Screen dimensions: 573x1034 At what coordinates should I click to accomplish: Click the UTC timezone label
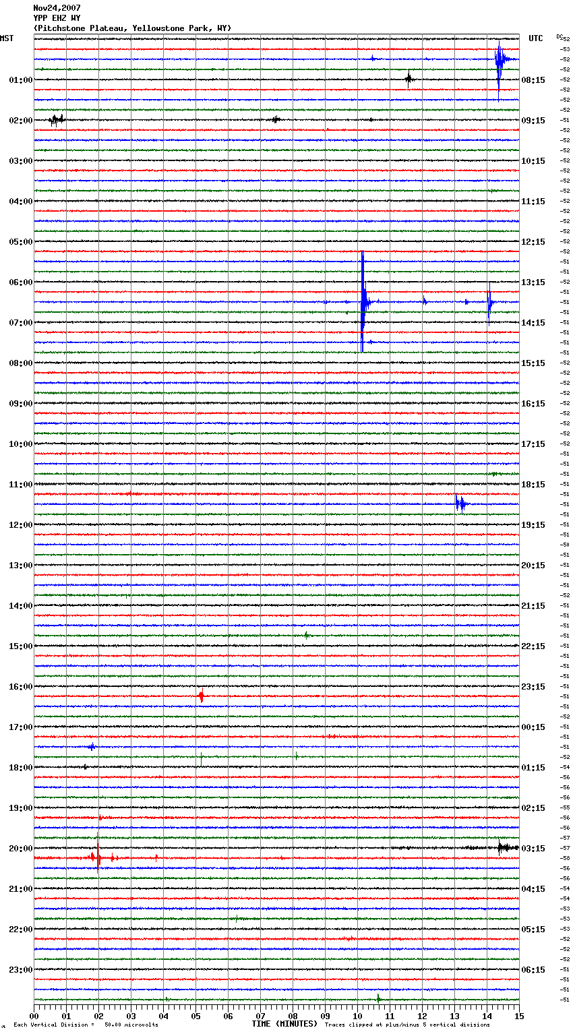536,38
